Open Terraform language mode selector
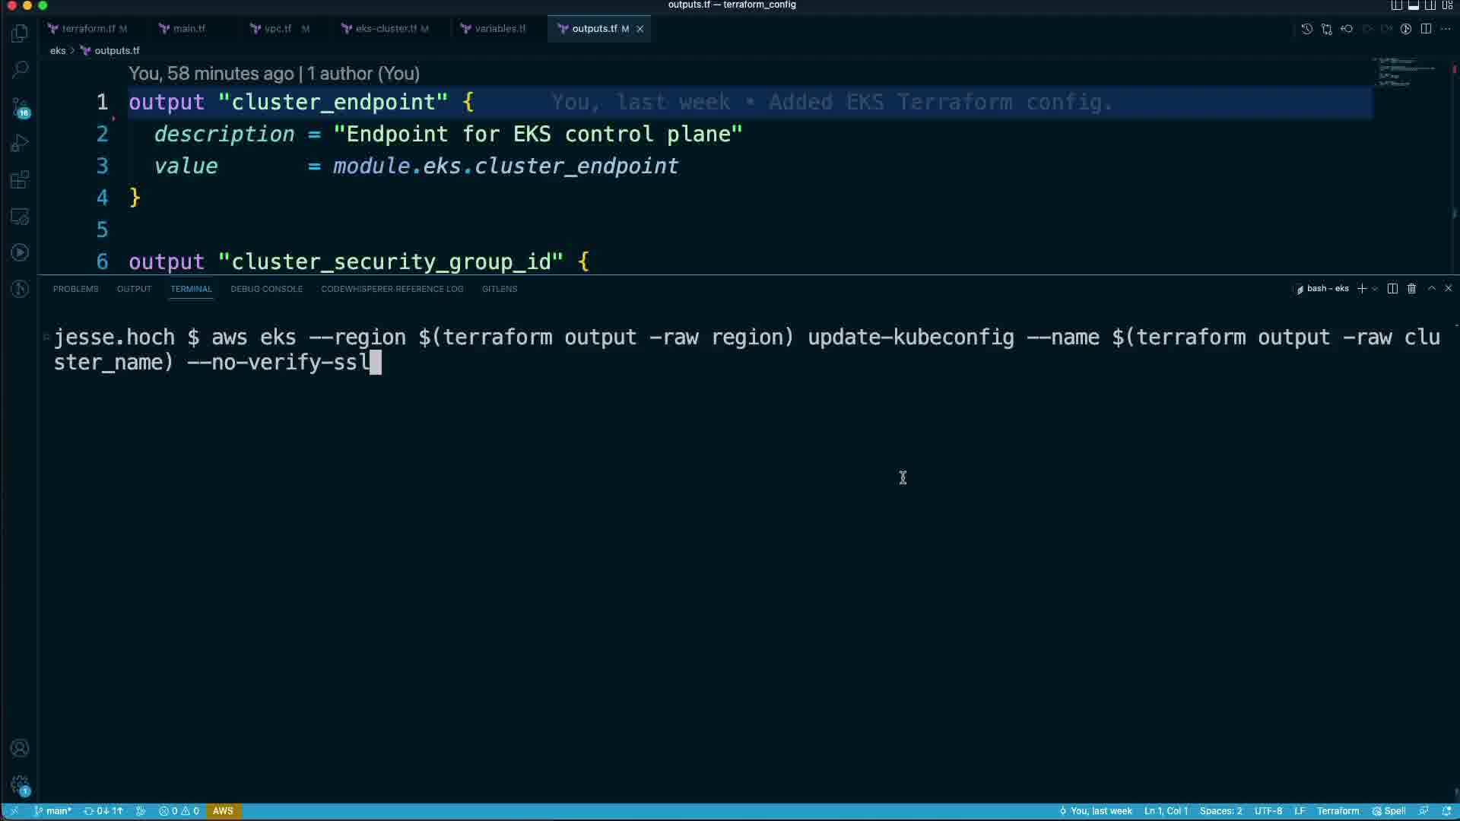Viewport: 1460px width, 821px height. pyautogui.click(x=1338, y=811)
